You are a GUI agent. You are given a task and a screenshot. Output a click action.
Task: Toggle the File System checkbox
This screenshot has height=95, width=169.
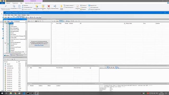tap(8, 35)
